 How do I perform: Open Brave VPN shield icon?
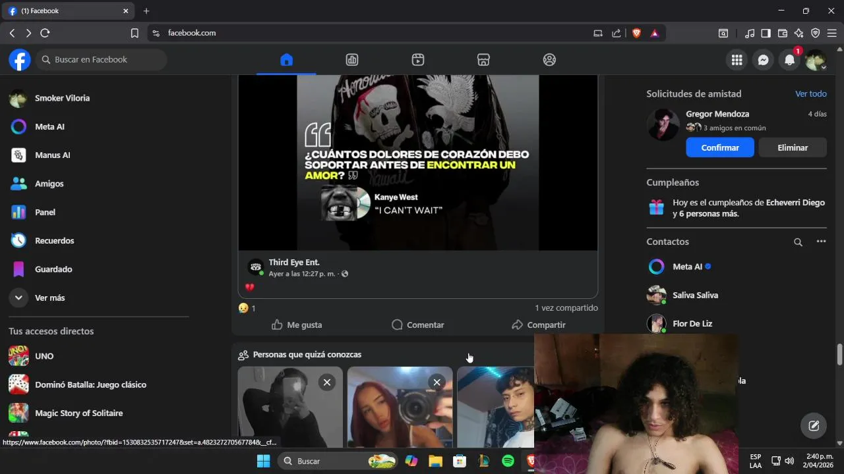[x=816, y=33]
